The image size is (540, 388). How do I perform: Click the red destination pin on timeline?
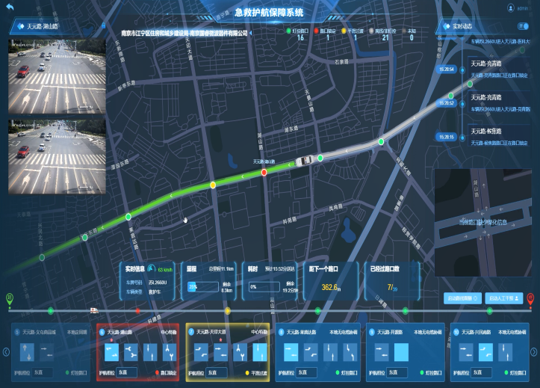(531, 298)
